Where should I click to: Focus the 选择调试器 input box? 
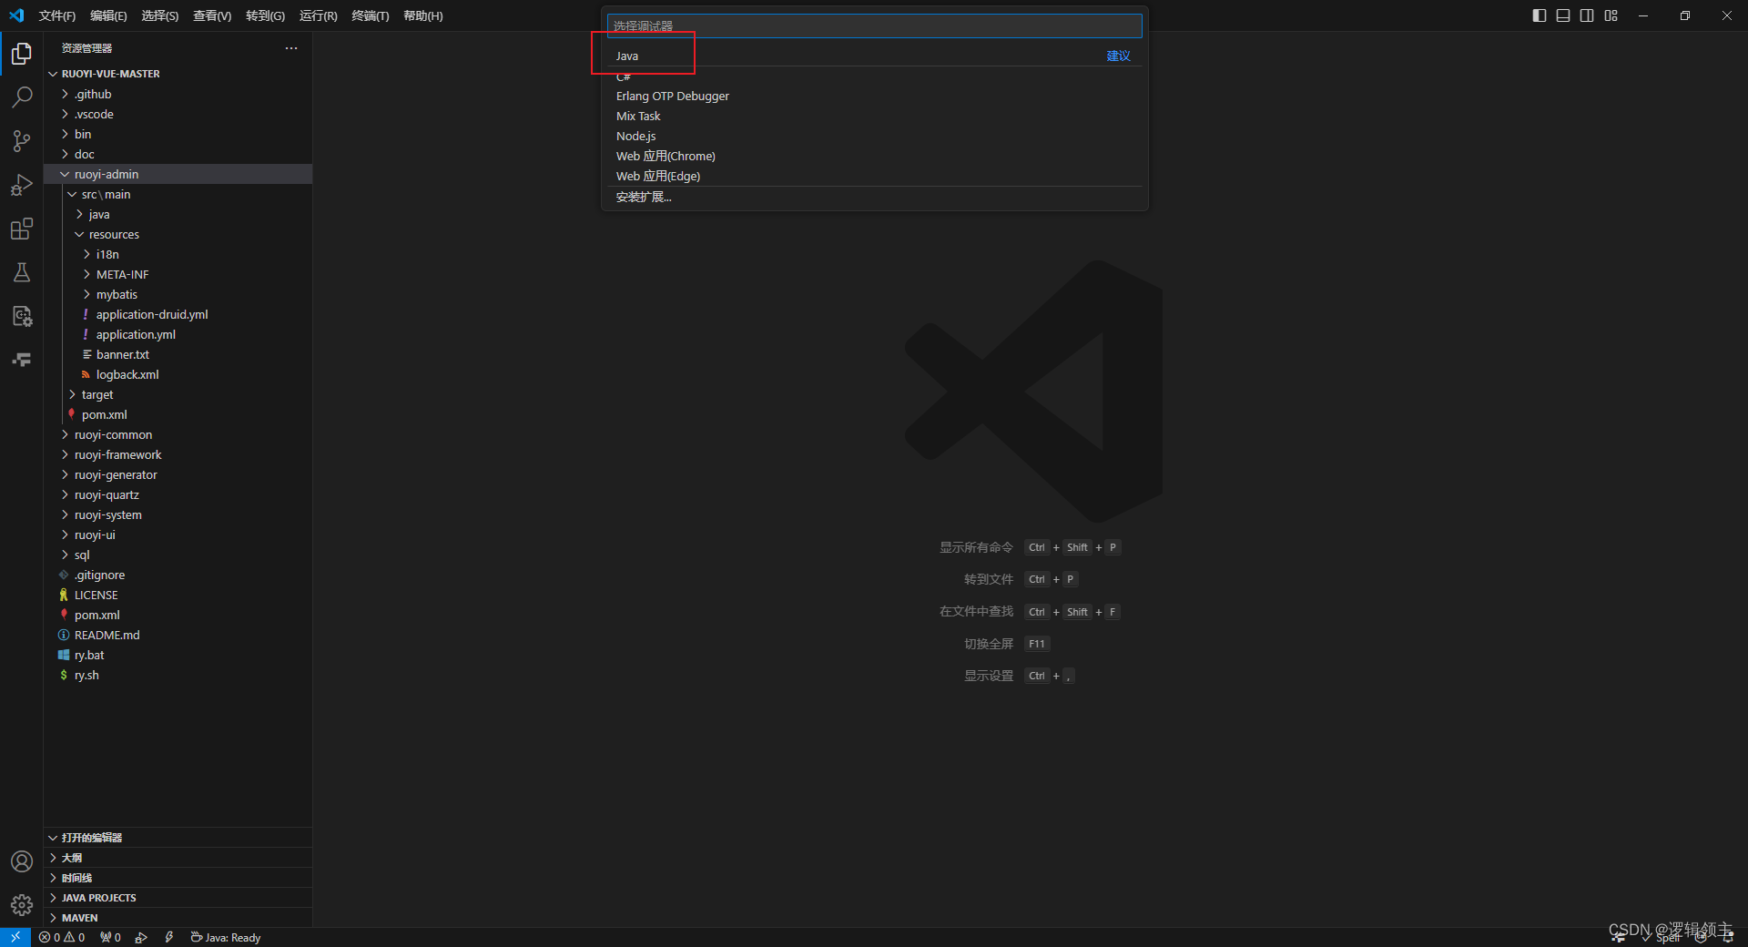click(x=874, y=25)
